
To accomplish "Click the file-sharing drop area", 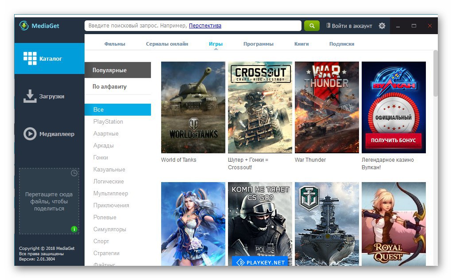I will point(49,201).
